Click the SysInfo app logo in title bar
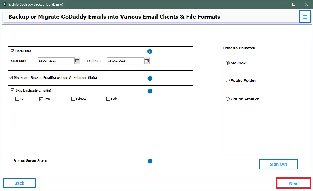This screenshot has width=313, height=191. pyautogui.click(x=5, y=4)
